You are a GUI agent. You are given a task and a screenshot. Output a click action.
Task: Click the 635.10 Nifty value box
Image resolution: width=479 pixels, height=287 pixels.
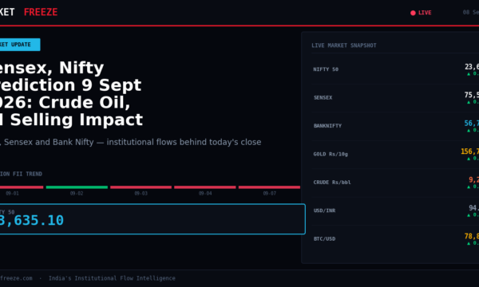(x=152, y=219)
